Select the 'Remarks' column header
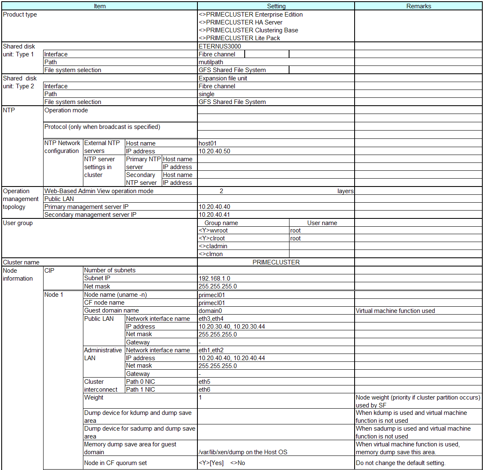The height and width of the screenshot is (470, 484). pyautogui.click(x=418, y=6)
